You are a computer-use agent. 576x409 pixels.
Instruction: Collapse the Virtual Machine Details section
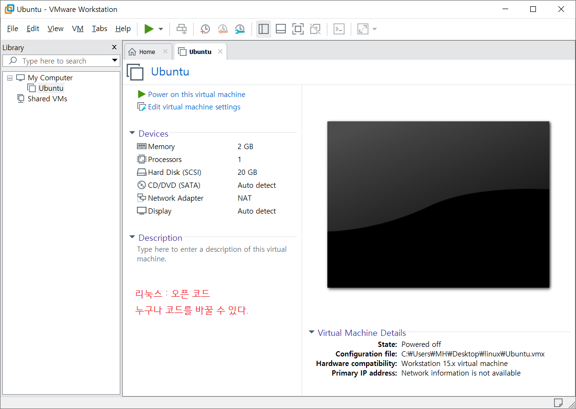[312, 333]
